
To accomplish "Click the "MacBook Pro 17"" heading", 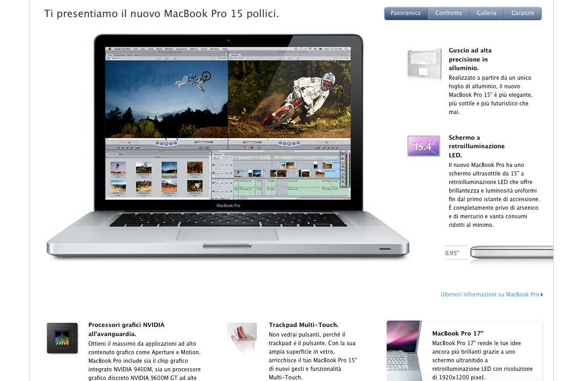I will [x=457, y=333].
